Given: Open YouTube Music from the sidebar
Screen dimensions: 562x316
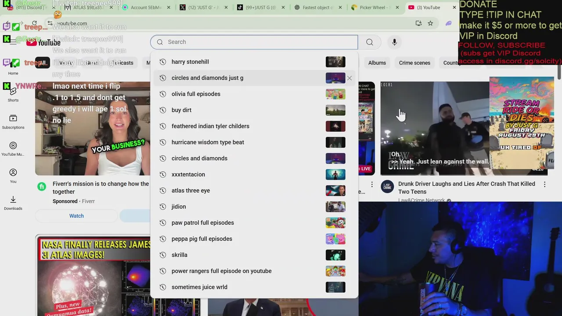Looking at the screenshot, I should 13,149.
